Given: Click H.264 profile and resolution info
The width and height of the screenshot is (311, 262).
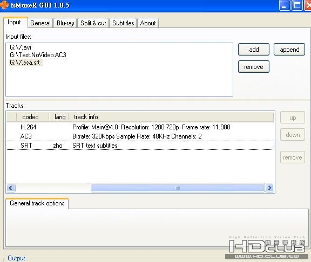Looking at the screenshot, I should point(151,127).
